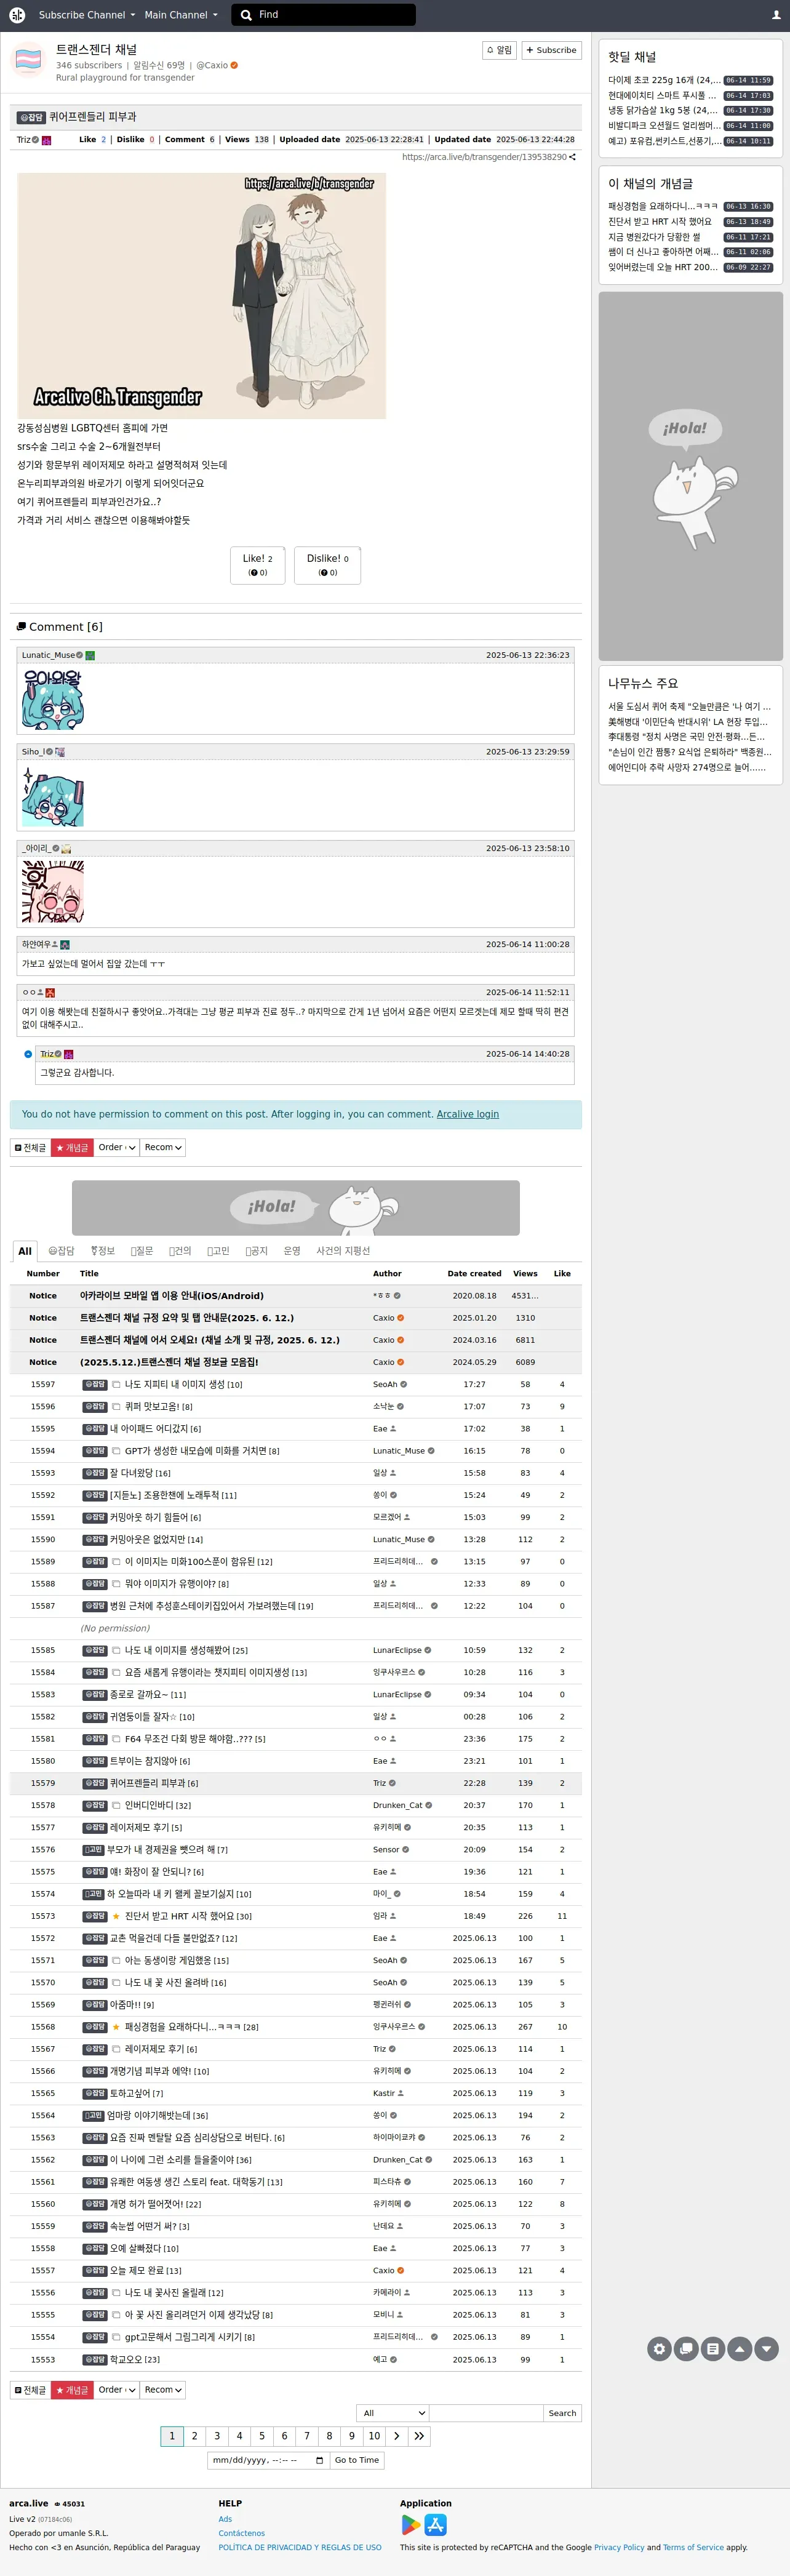Click Siho_l's sticker emoticon
The height and width of the screenshot is (2576, 790).
point(53,796)
